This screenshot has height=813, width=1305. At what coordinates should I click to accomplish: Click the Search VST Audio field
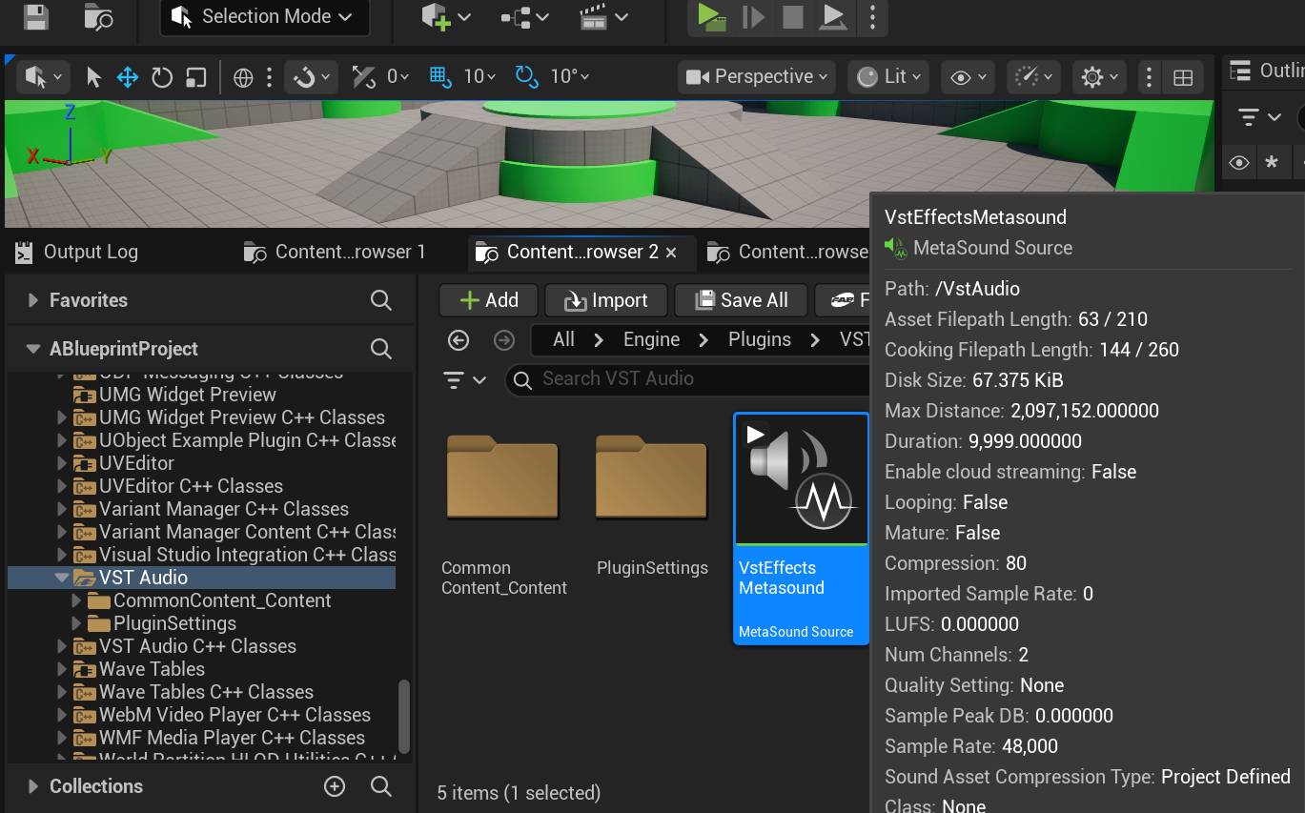coord(686,378)
